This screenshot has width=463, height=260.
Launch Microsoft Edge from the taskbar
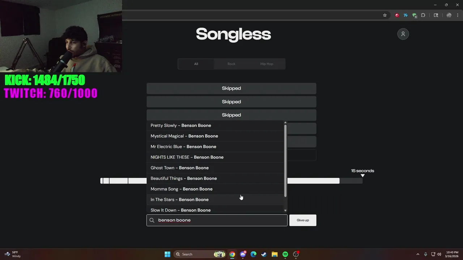click(x=254, y=254)
